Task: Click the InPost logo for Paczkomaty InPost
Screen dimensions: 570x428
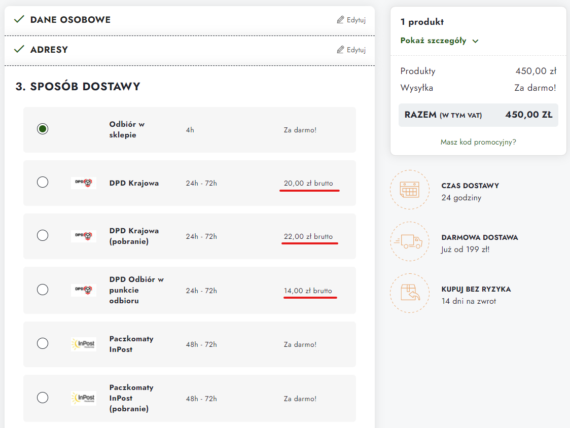Action: click(83, 344)
